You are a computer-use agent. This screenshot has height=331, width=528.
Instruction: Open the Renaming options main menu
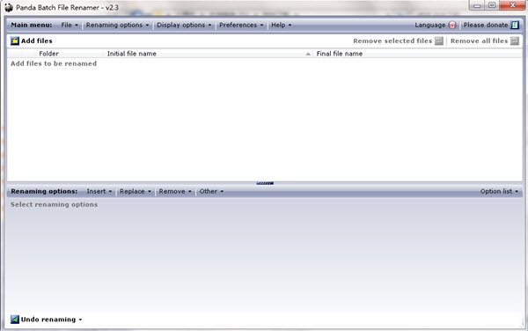(x=117, y=25)
